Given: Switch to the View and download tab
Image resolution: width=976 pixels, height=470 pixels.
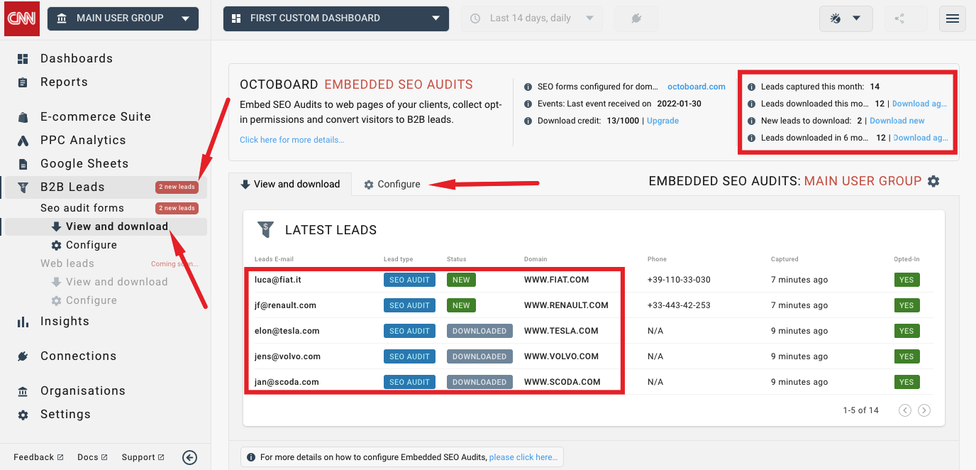Looking at the screenshot, I should (290, 184).
